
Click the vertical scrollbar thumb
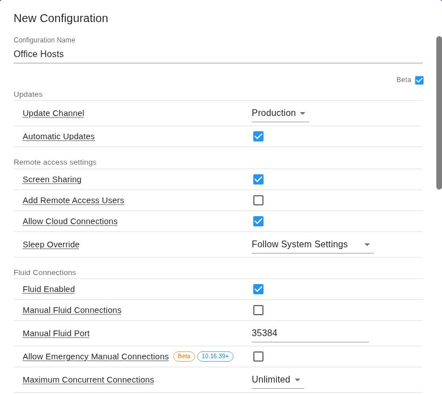click(439, 113)
